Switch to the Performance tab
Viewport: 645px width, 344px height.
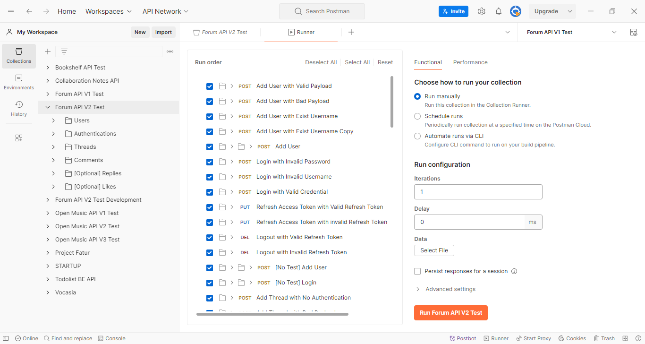(470, 62)
